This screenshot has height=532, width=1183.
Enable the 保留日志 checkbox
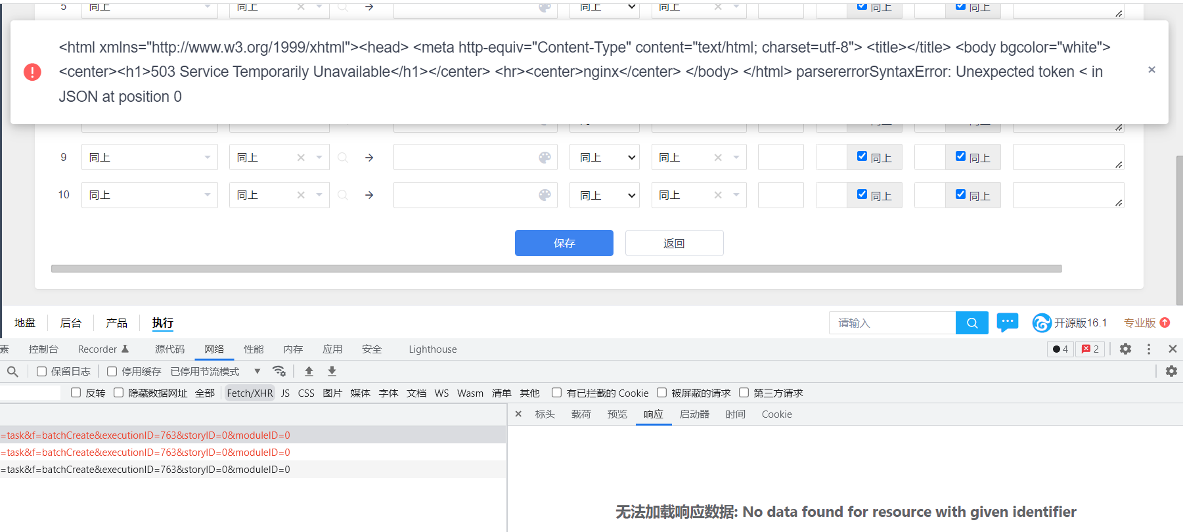point(42,372)
